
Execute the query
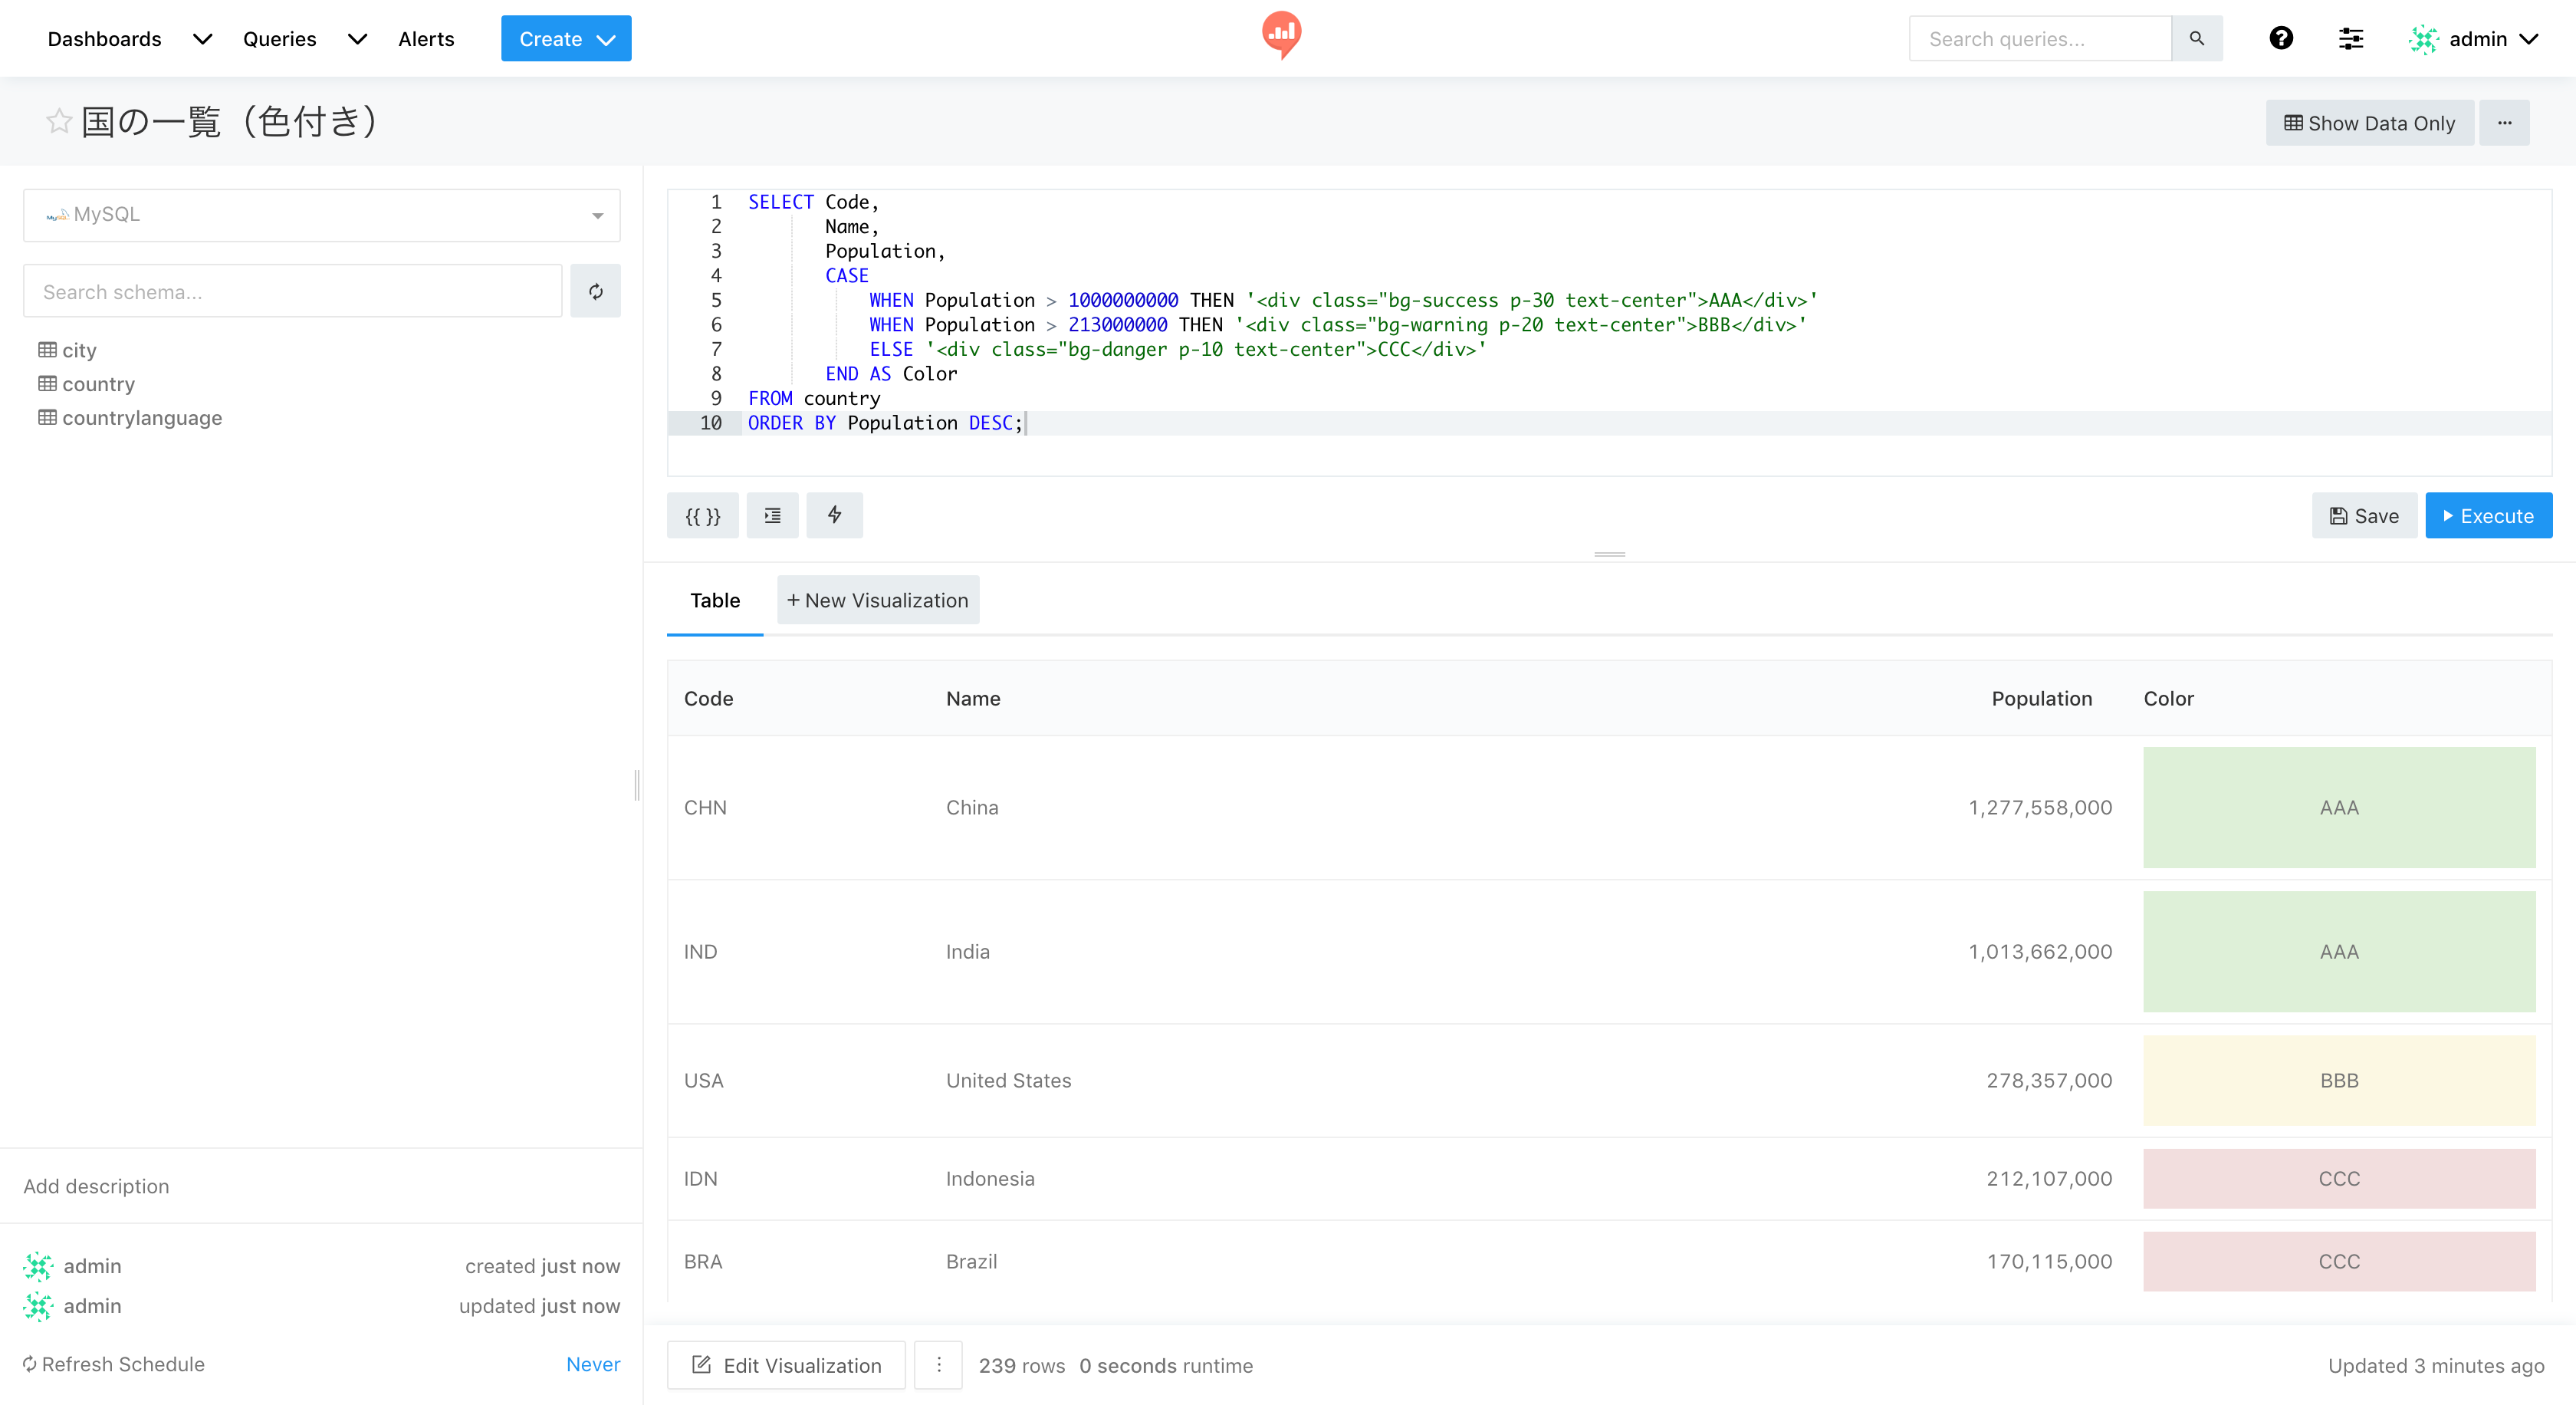tap(2488, 516)
